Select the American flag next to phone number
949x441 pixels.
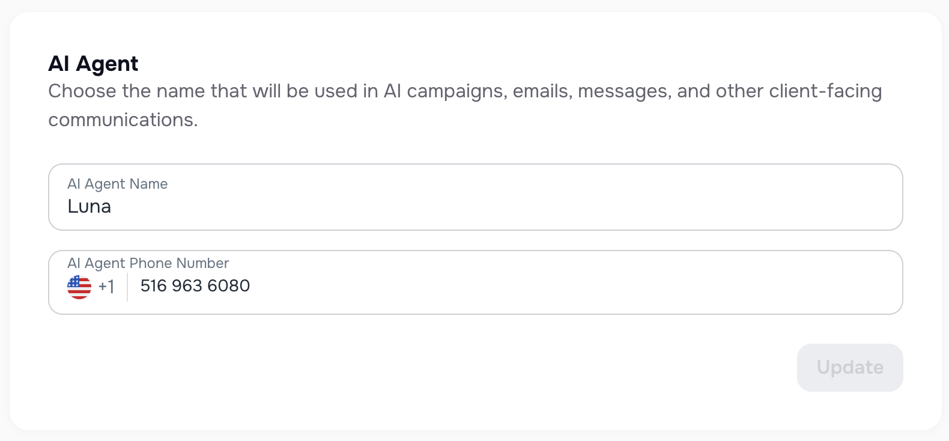79,287
